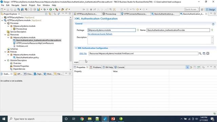This screenshot has height=122, width=217.
Task: Click the green Run launch icon
Action: (51, 9)
